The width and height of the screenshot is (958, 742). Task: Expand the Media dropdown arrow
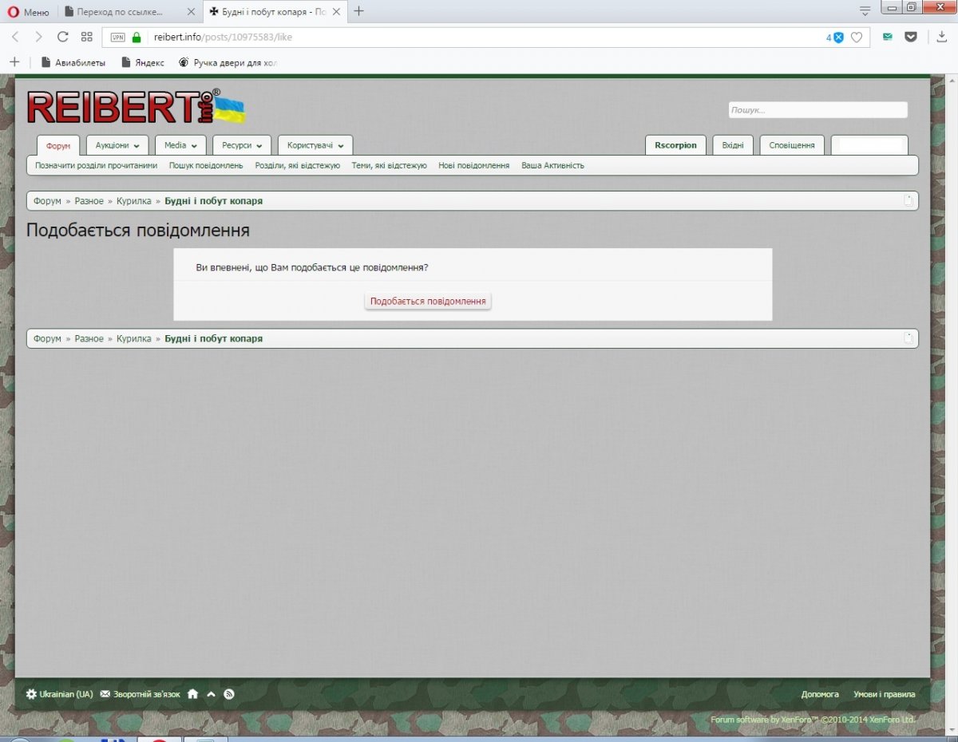(x=194, y=146)
